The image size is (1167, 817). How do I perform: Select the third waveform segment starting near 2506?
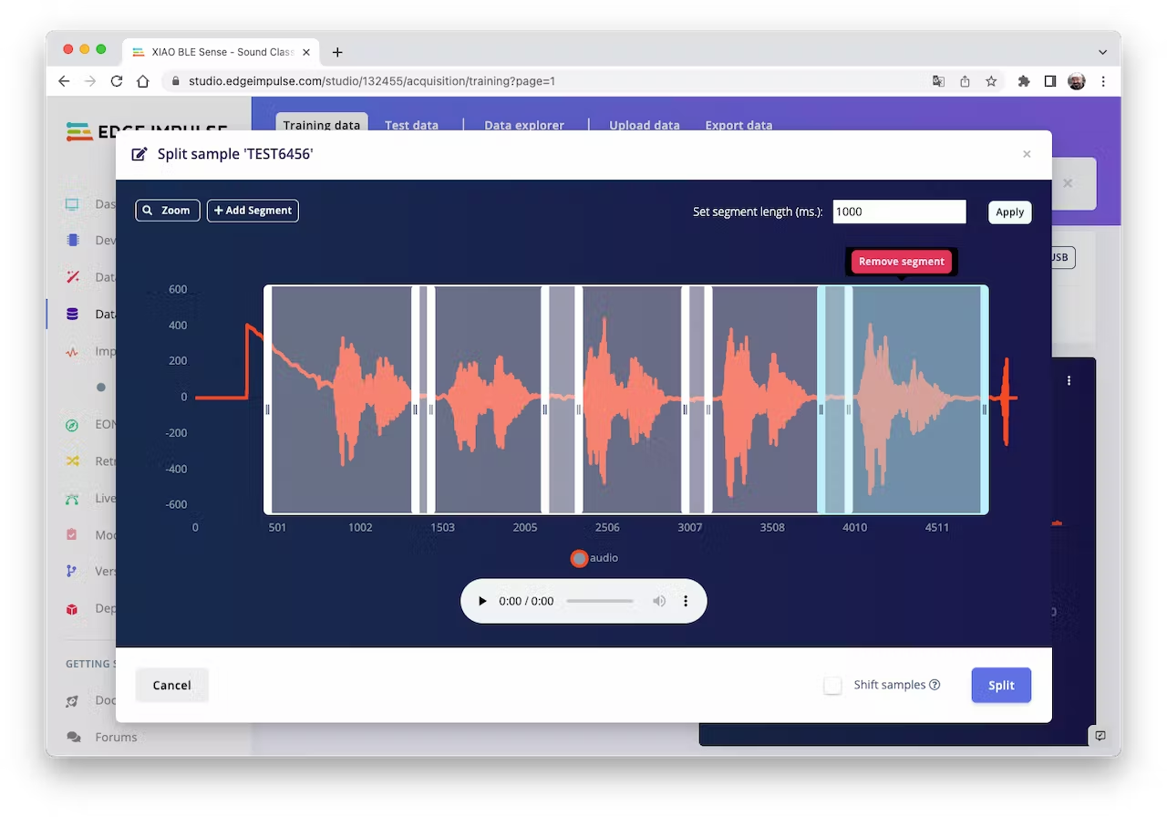[x=632, y=399]
